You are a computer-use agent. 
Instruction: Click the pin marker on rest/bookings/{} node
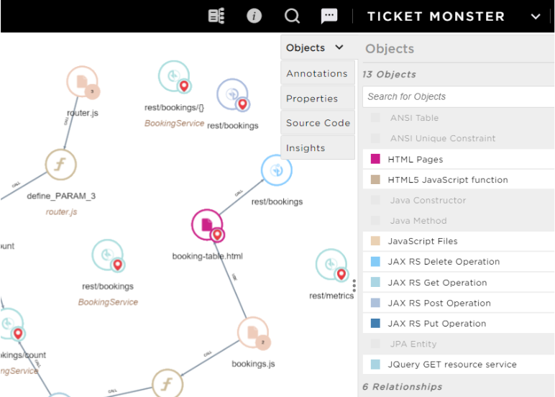pos(184,86)
